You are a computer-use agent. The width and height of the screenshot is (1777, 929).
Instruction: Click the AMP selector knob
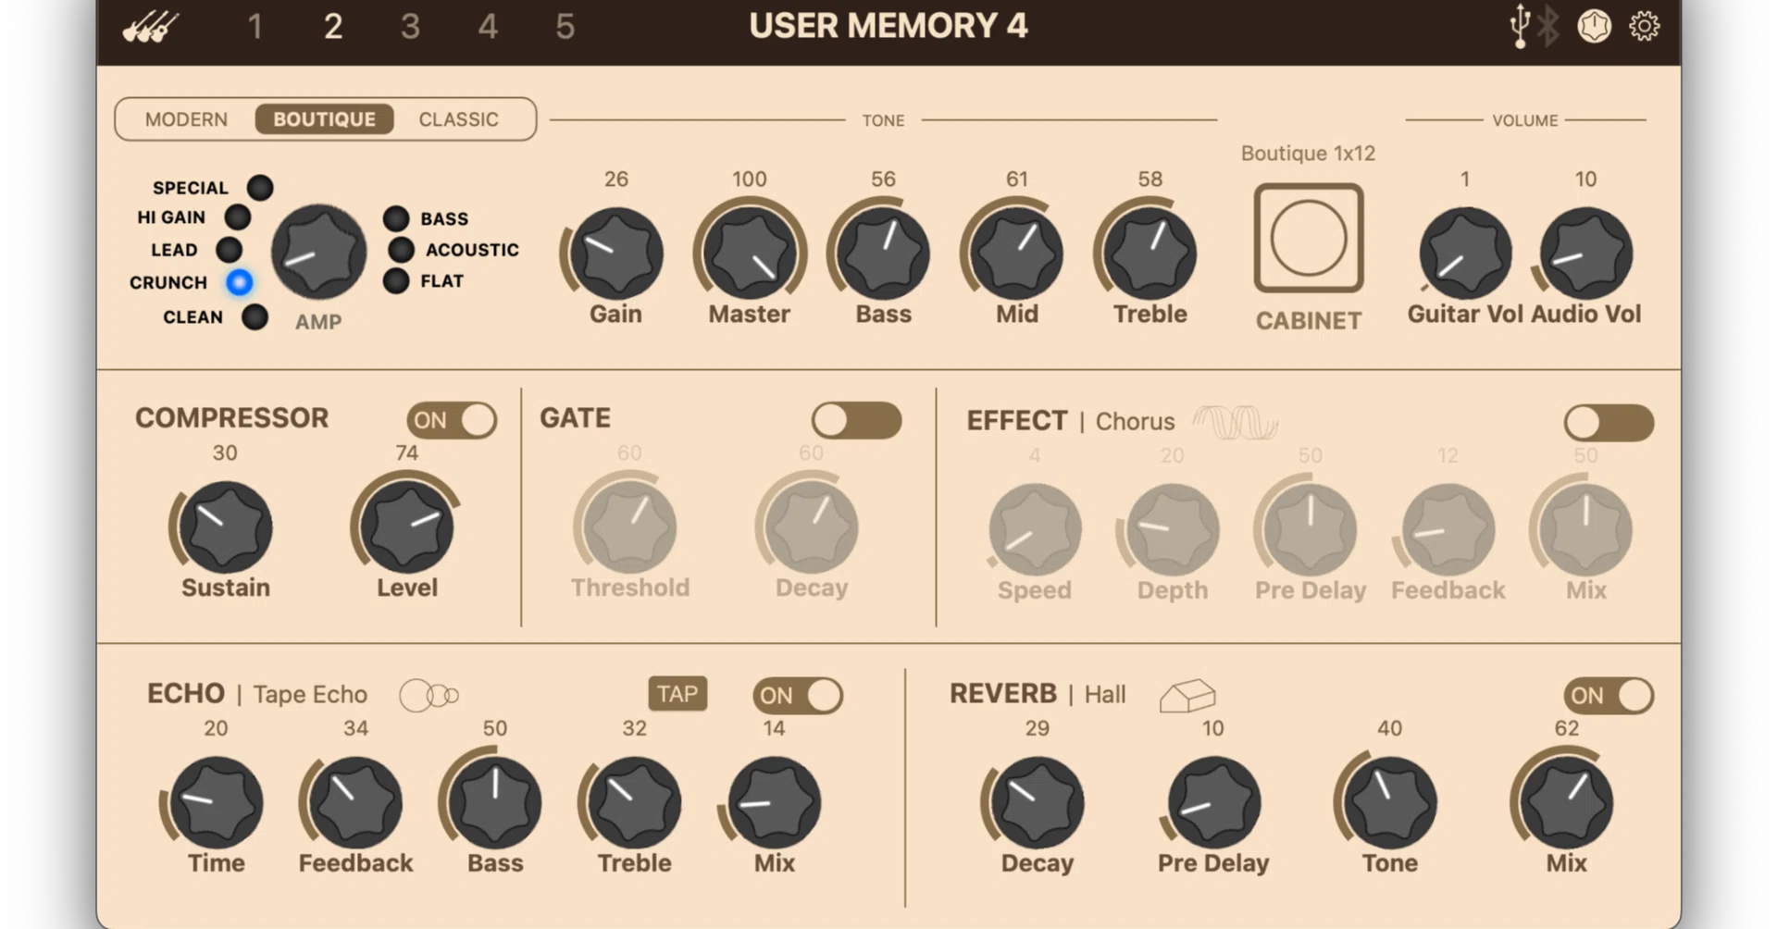pyautogui.click(x=318, y=252)
